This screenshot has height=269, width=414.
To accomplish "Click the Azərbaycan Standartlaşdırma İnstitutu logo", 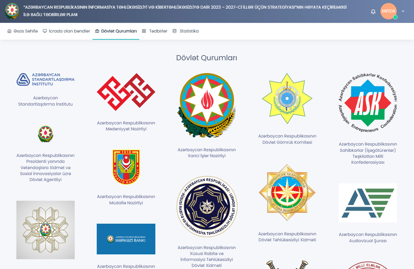I will point(46,80).
